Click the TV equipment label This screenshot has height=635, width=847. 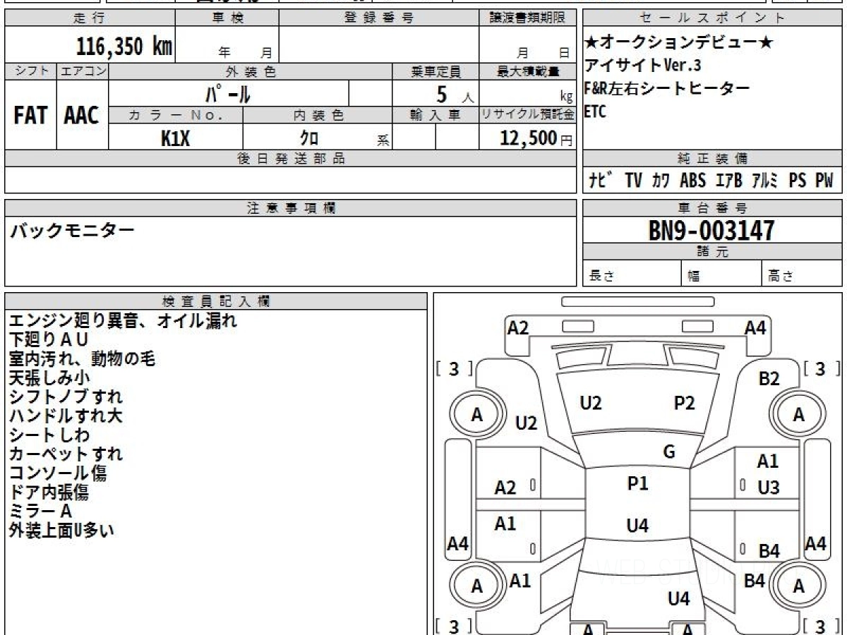pyautogui.click(x=634, y=181)
